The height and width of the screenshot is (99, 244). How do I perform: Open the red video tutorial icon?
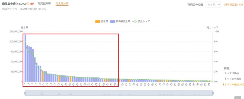pos(32,4)
